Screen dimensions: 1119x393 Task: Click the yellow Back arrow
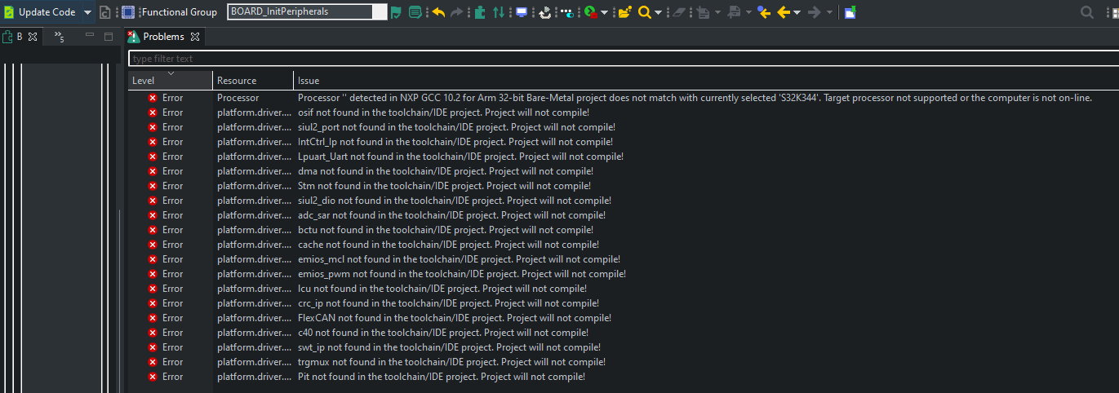pos(783,12)
